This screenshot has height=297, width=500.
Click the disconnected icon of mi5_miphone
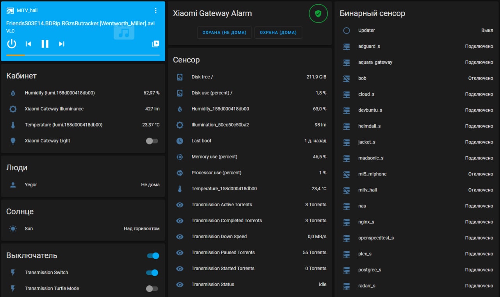pyautogui.click(x=346, y=174)
